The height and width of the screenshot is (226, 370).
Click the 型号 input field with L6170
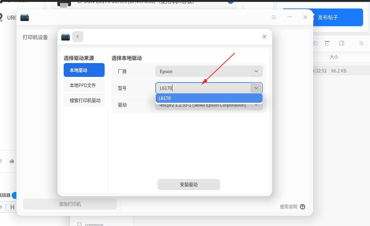[x=203, y=88]
